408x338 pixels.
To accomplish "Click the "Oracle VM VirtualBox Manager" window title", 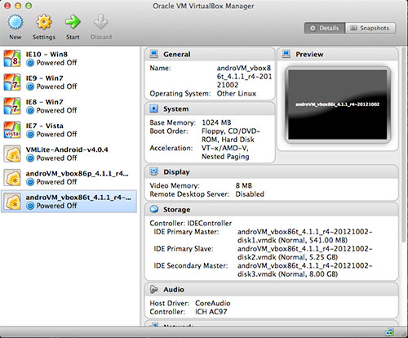I will coord(203,6).
